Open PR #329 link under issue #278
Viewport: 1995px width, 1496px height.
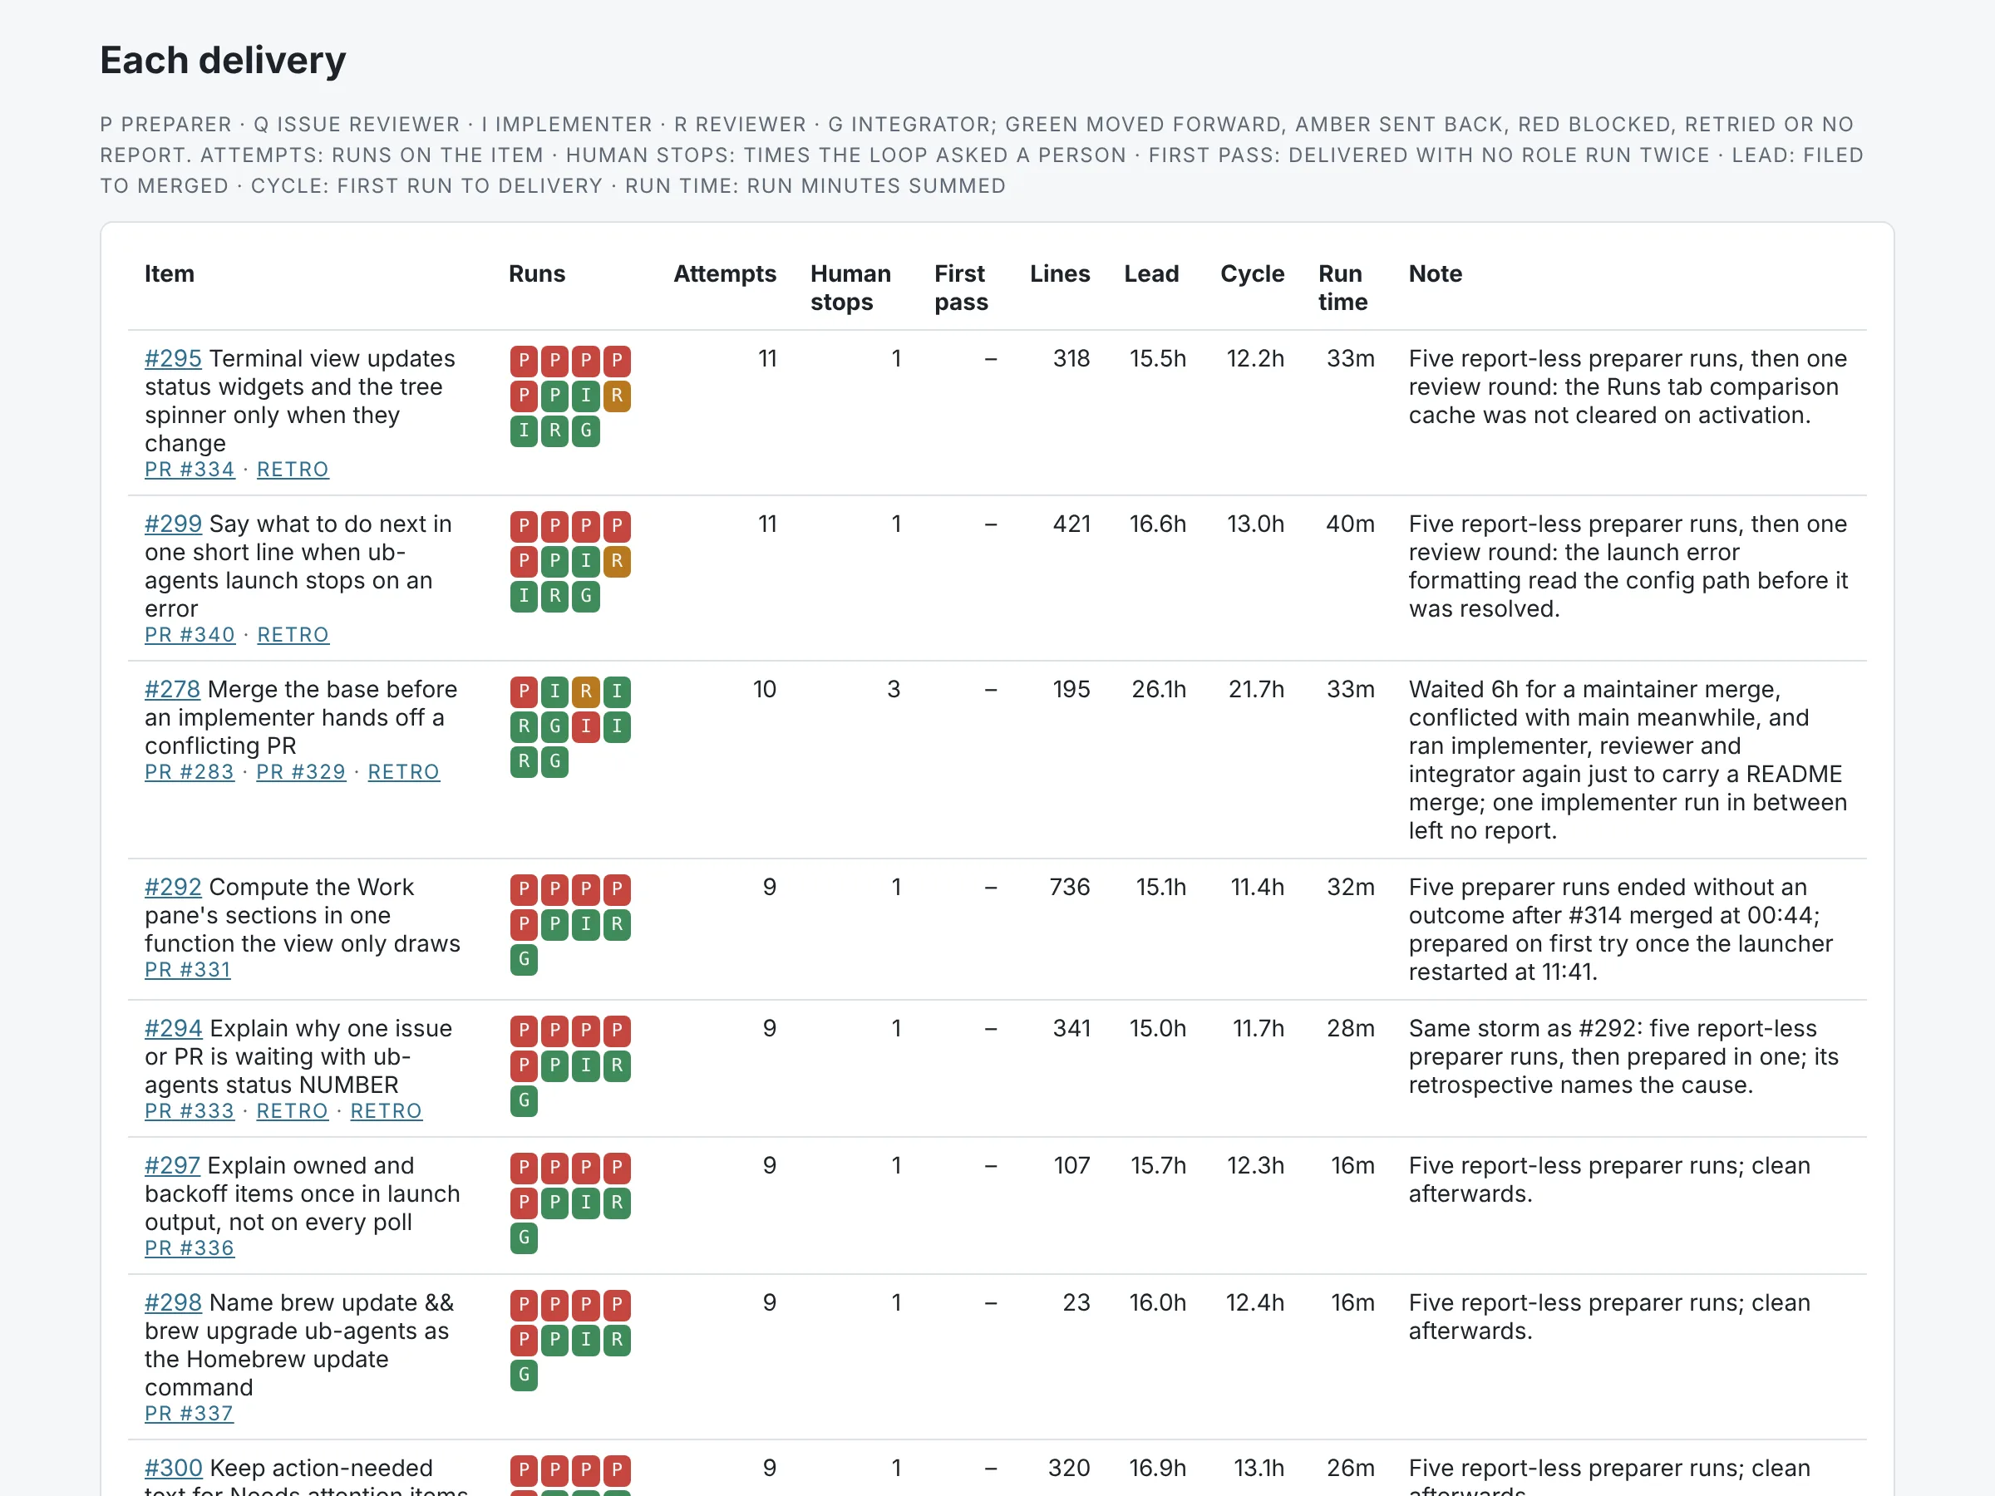click(x=301, y=772)
